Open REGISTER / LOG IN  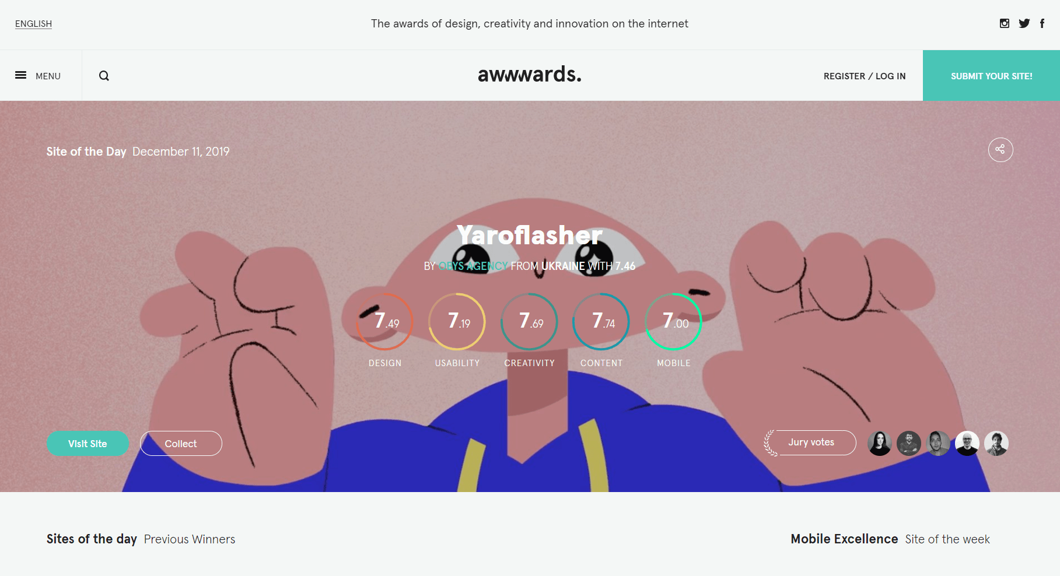(865, 76)
